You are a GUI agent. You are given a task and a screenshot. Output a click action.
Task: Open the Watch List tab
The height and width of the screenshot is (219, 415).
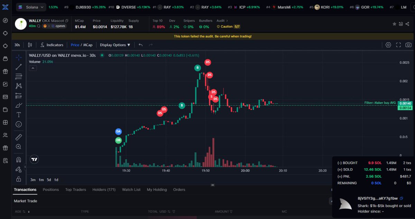click(x=131, y=189)
